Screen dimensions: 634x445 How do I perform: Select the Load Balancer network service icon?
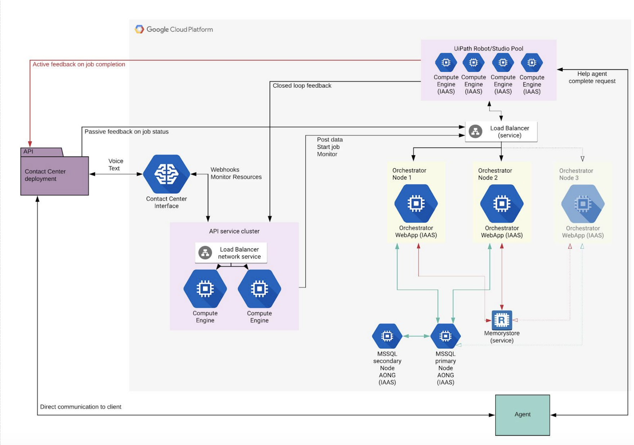tap(205, 253)
